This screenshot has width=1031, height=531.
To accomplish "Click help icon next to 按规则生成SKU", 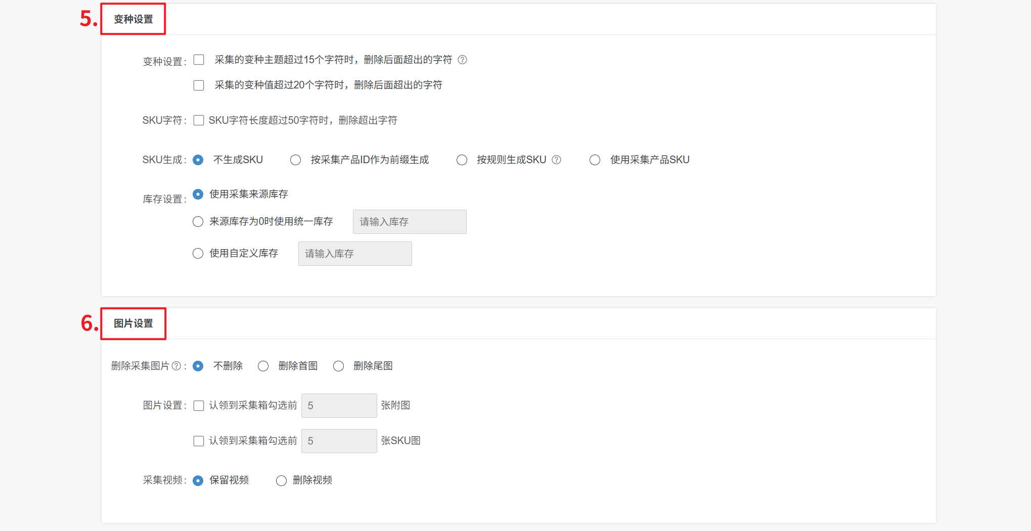I will 556,160.
